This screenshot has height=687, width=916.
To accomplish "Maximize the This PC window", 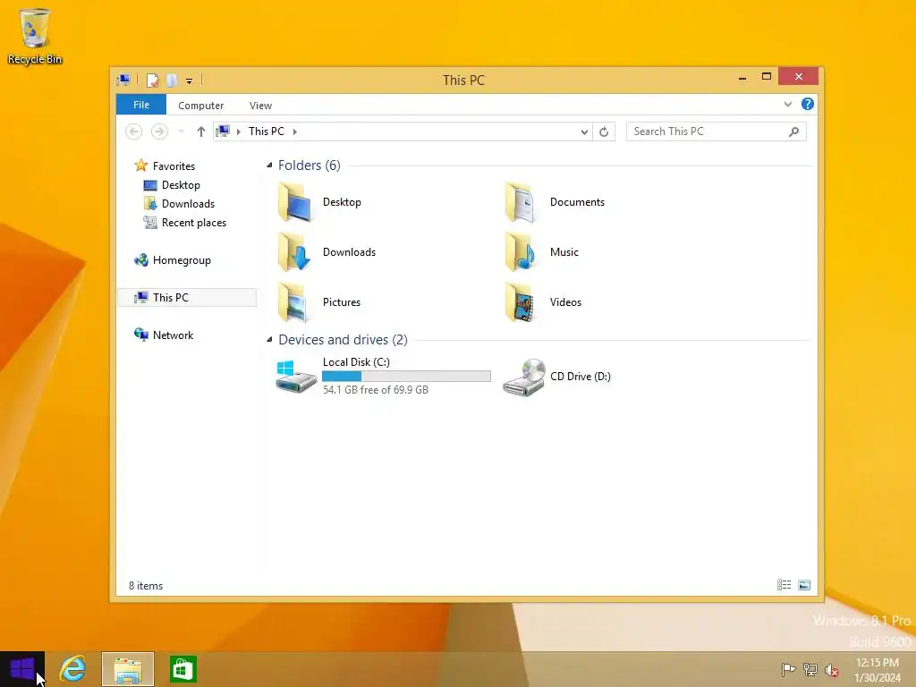I will point(767,77).
